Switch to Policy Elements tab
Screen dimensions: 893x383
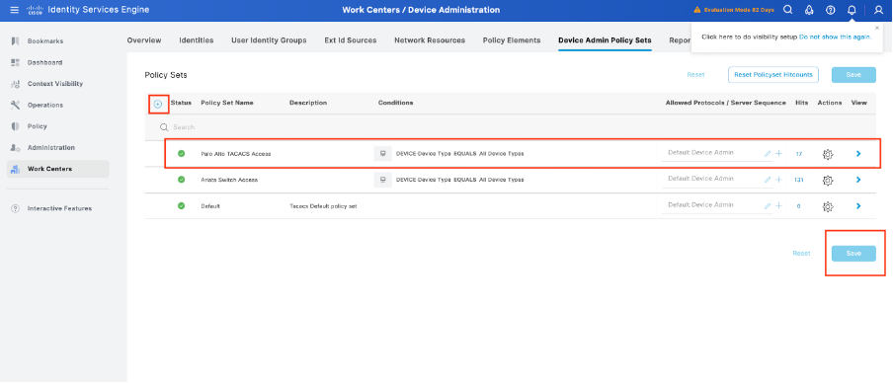pos(512,40)
